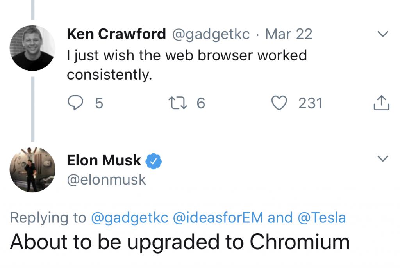Image resolution: width=400 pixels, height=268 pixels.
Task: Click the Mar 22 timestamp
Action: 289,34
